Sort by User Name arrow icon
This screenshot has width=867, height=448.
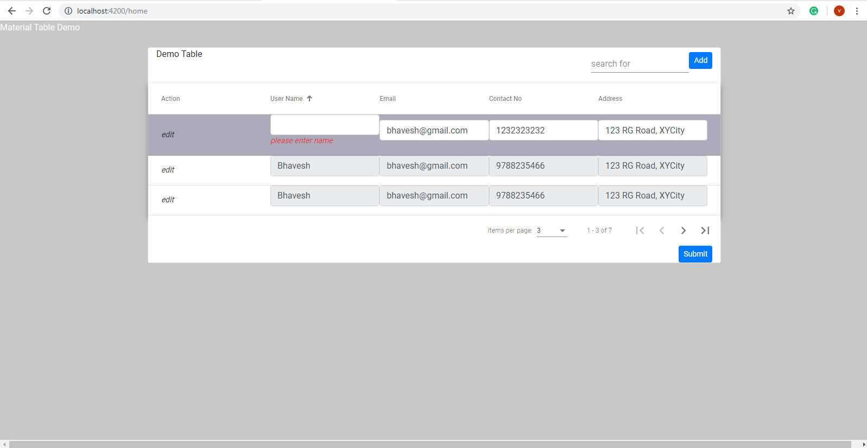pyautogui.click(x=309, y=99)
